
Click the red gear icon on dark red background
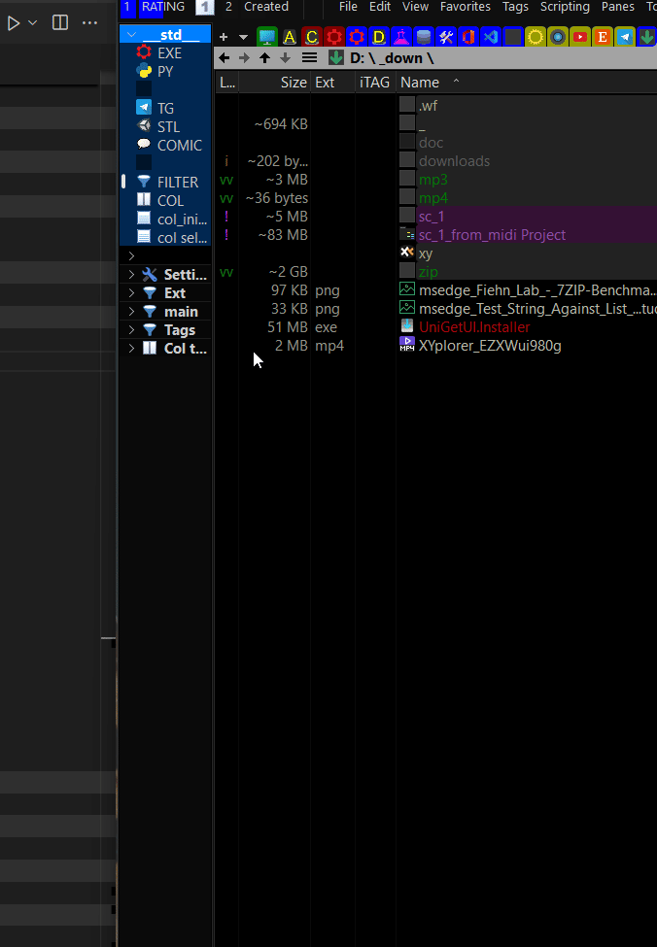point(334,37)
